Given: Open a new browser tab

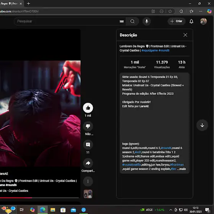Looking at the screenshot, I should coord(29,3).
